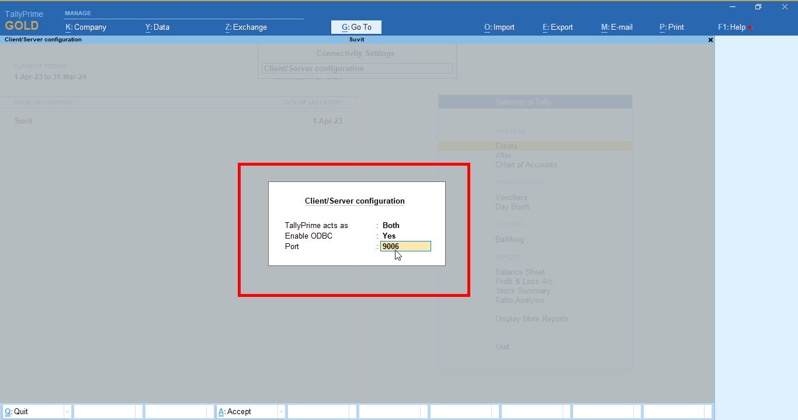The height and width of the screenshot is (420, 798).
Task: Click the 'Gateway of Tally' header
Action: tap(535, 101)
